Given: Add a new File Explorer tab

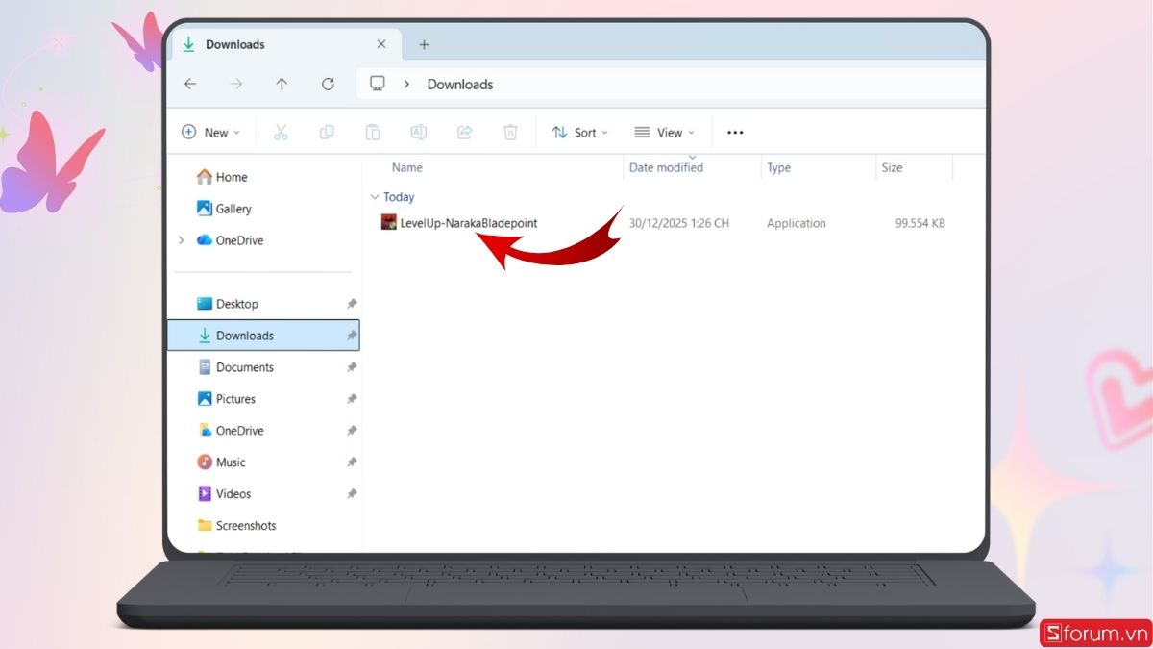Looking at the screenshot, I should click(x=424, y=44).
